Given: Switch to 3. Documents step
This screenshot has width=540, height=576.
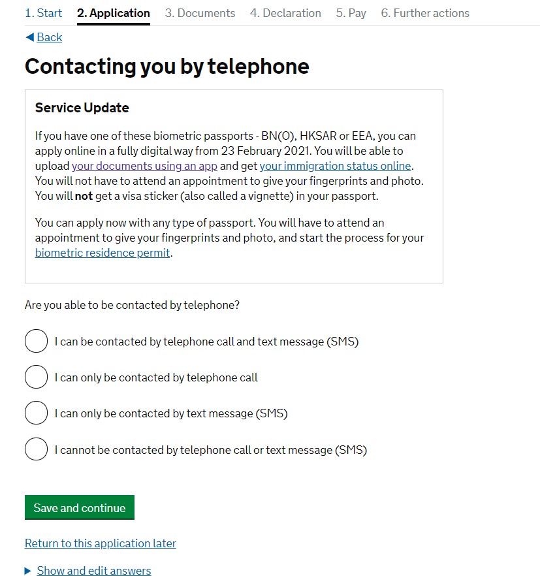Looking at the screenshot, I should point(200,13).
